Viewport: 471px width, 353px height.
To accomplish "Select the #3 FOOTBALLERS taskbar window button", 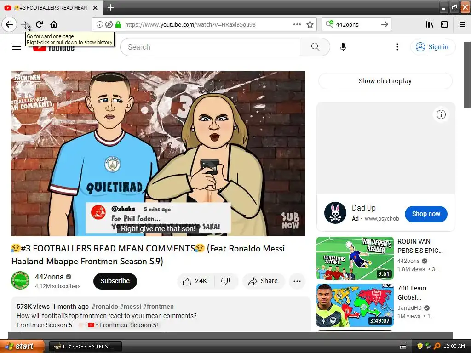I will click(85, 347).
